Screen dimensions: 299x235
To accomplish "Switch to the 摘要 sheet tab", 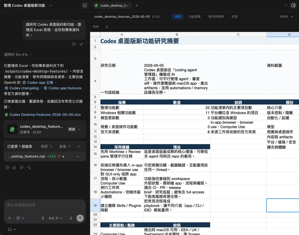I will (177, 17).
